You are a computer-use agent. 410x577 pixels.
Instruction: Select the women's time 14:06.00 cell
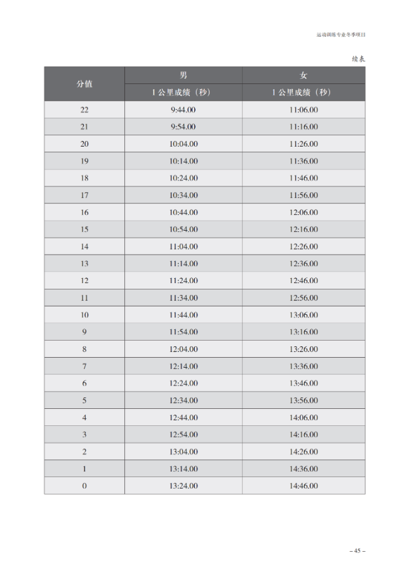pos(303,418)
